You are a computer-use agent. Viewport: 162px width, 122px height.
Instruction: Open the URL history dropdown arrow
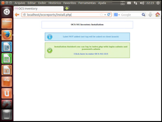click(x=105, y=15)
